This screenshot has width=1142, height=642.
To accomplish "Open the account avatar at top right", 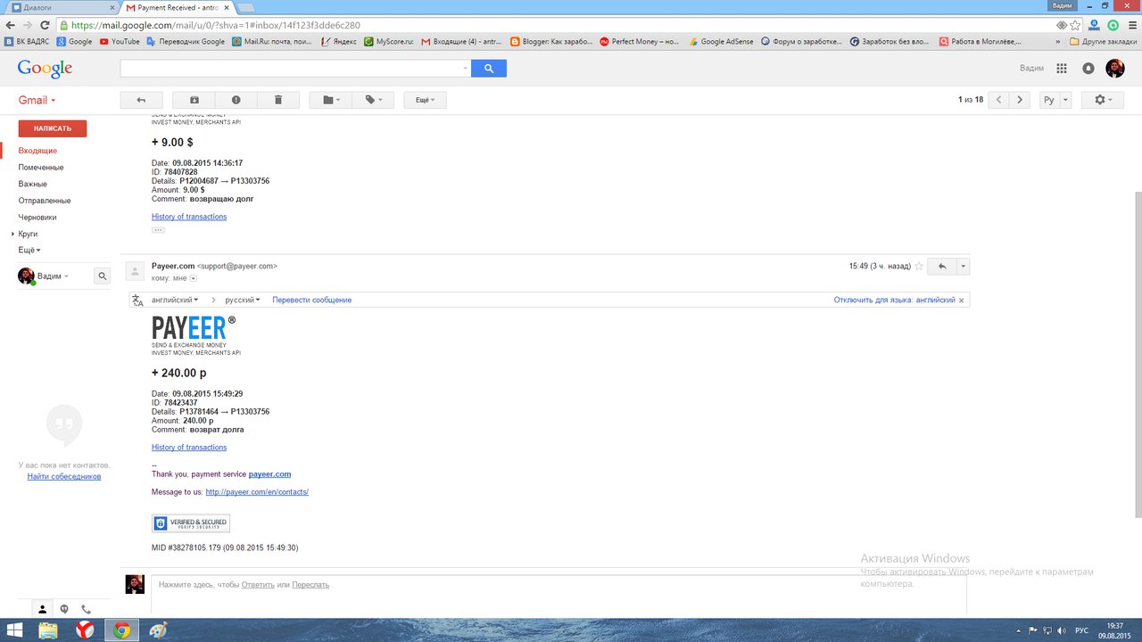I will [1115, 68].
